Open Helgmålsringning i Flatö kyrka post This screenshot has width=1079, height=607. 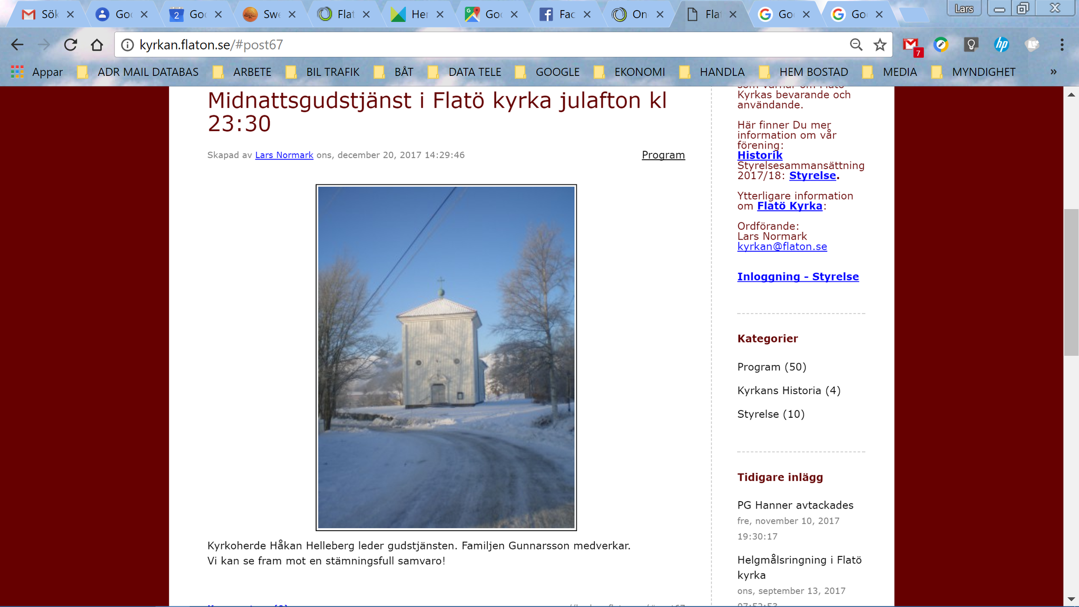pos(799,567)
